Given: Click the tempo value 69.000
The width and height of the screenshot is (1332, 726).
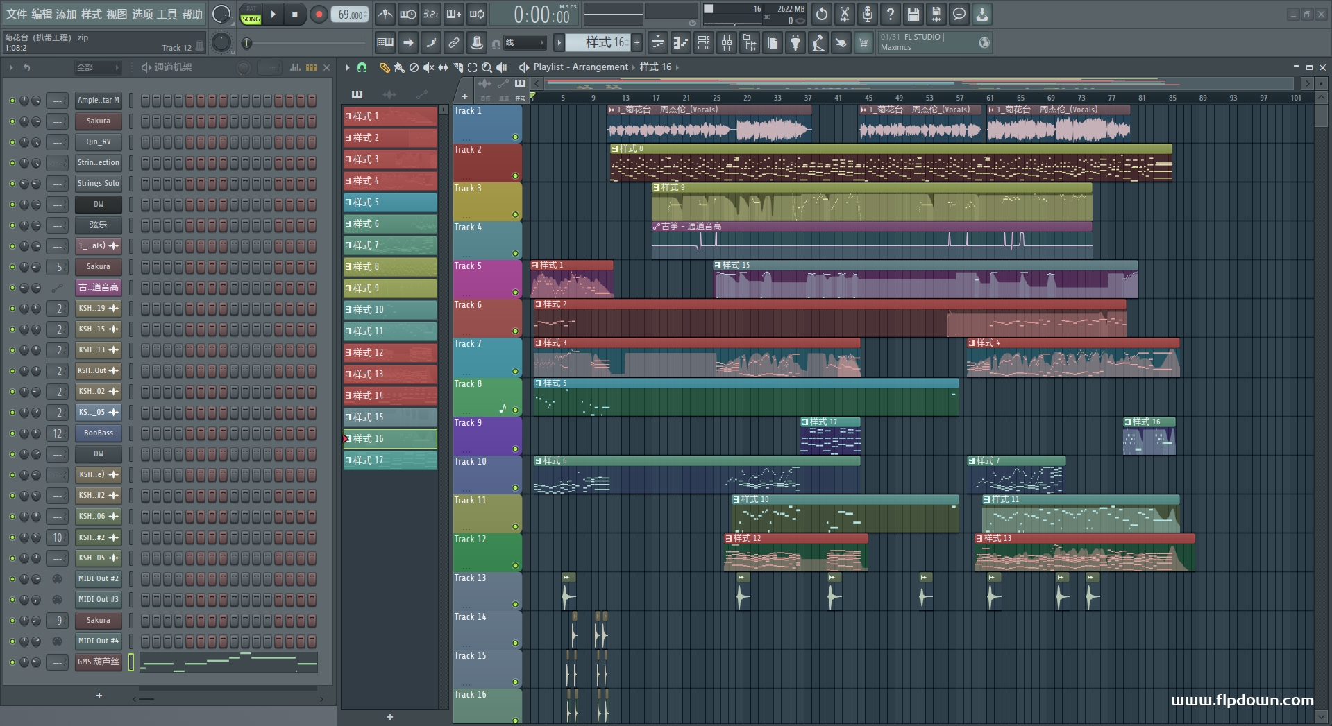Looking at the screenshot, I should pyautogui.click(x=351, y=15).
